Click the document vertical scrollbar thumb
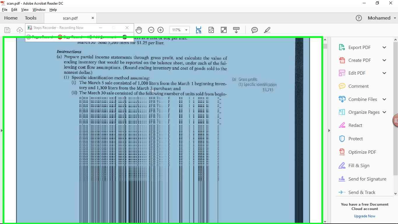The width and height of the screenshot is (398, 224). pyautogui.click(x=325, y=46)
